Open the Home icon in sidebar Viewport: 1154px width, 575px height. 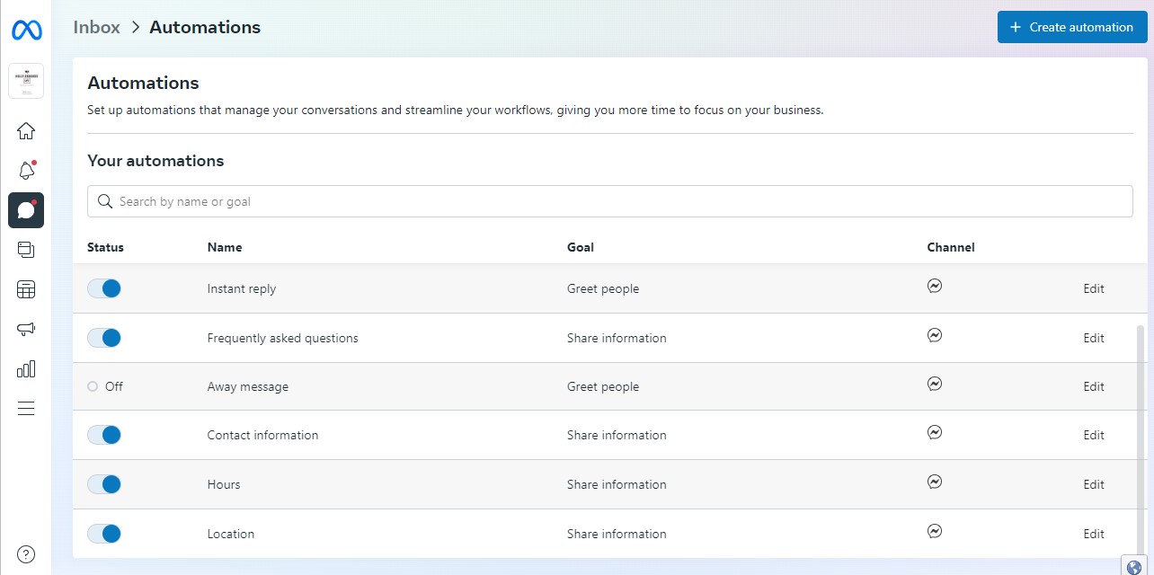click(26, 131)
